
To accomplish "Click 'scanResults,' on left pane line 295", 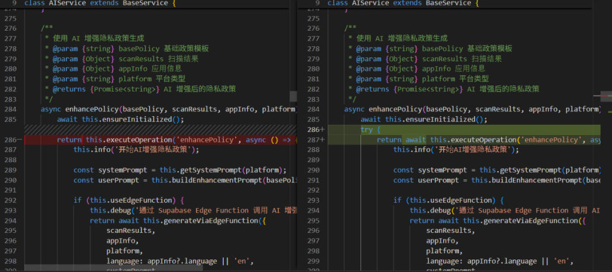I will coord(131,231).
